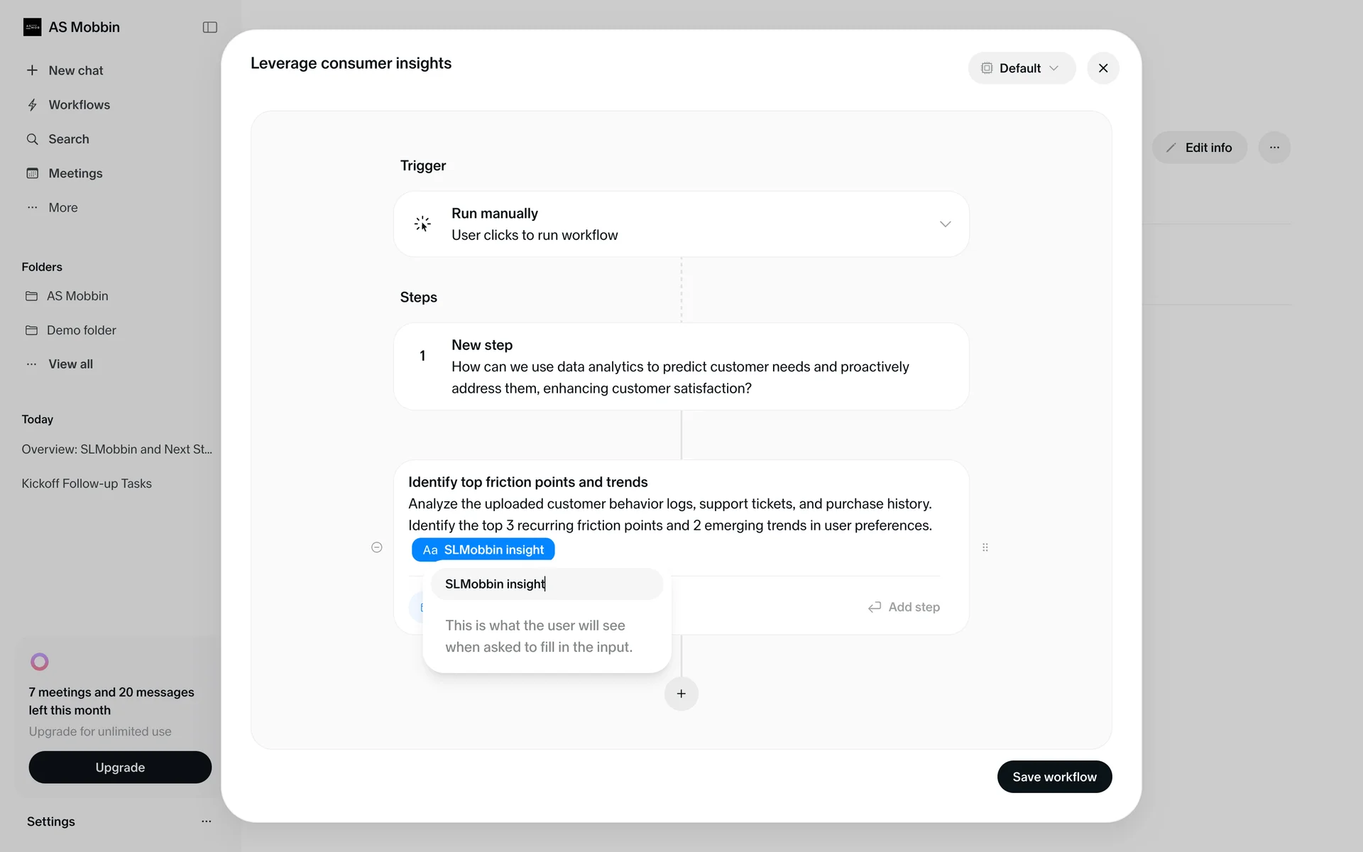Click the Run manually cursor icon
The width and height of the screenshot is (1363, 852).
pyautogui.click(x=422, y=224)
